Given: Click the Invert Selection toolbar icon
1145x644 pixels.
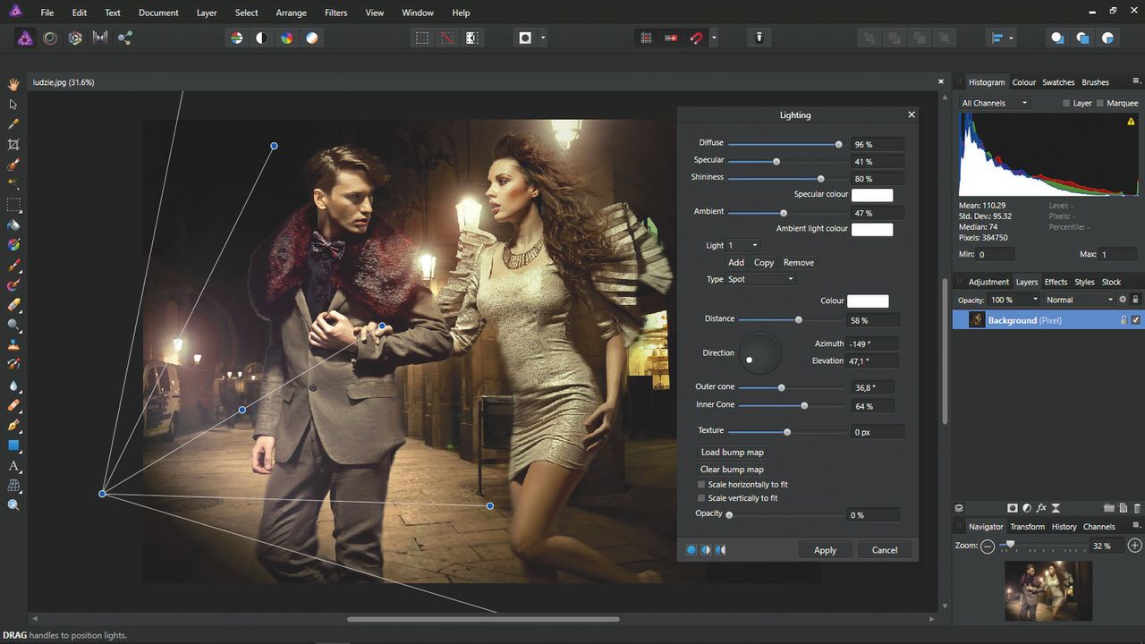Looking at the screenshot, I should point(471,38).
